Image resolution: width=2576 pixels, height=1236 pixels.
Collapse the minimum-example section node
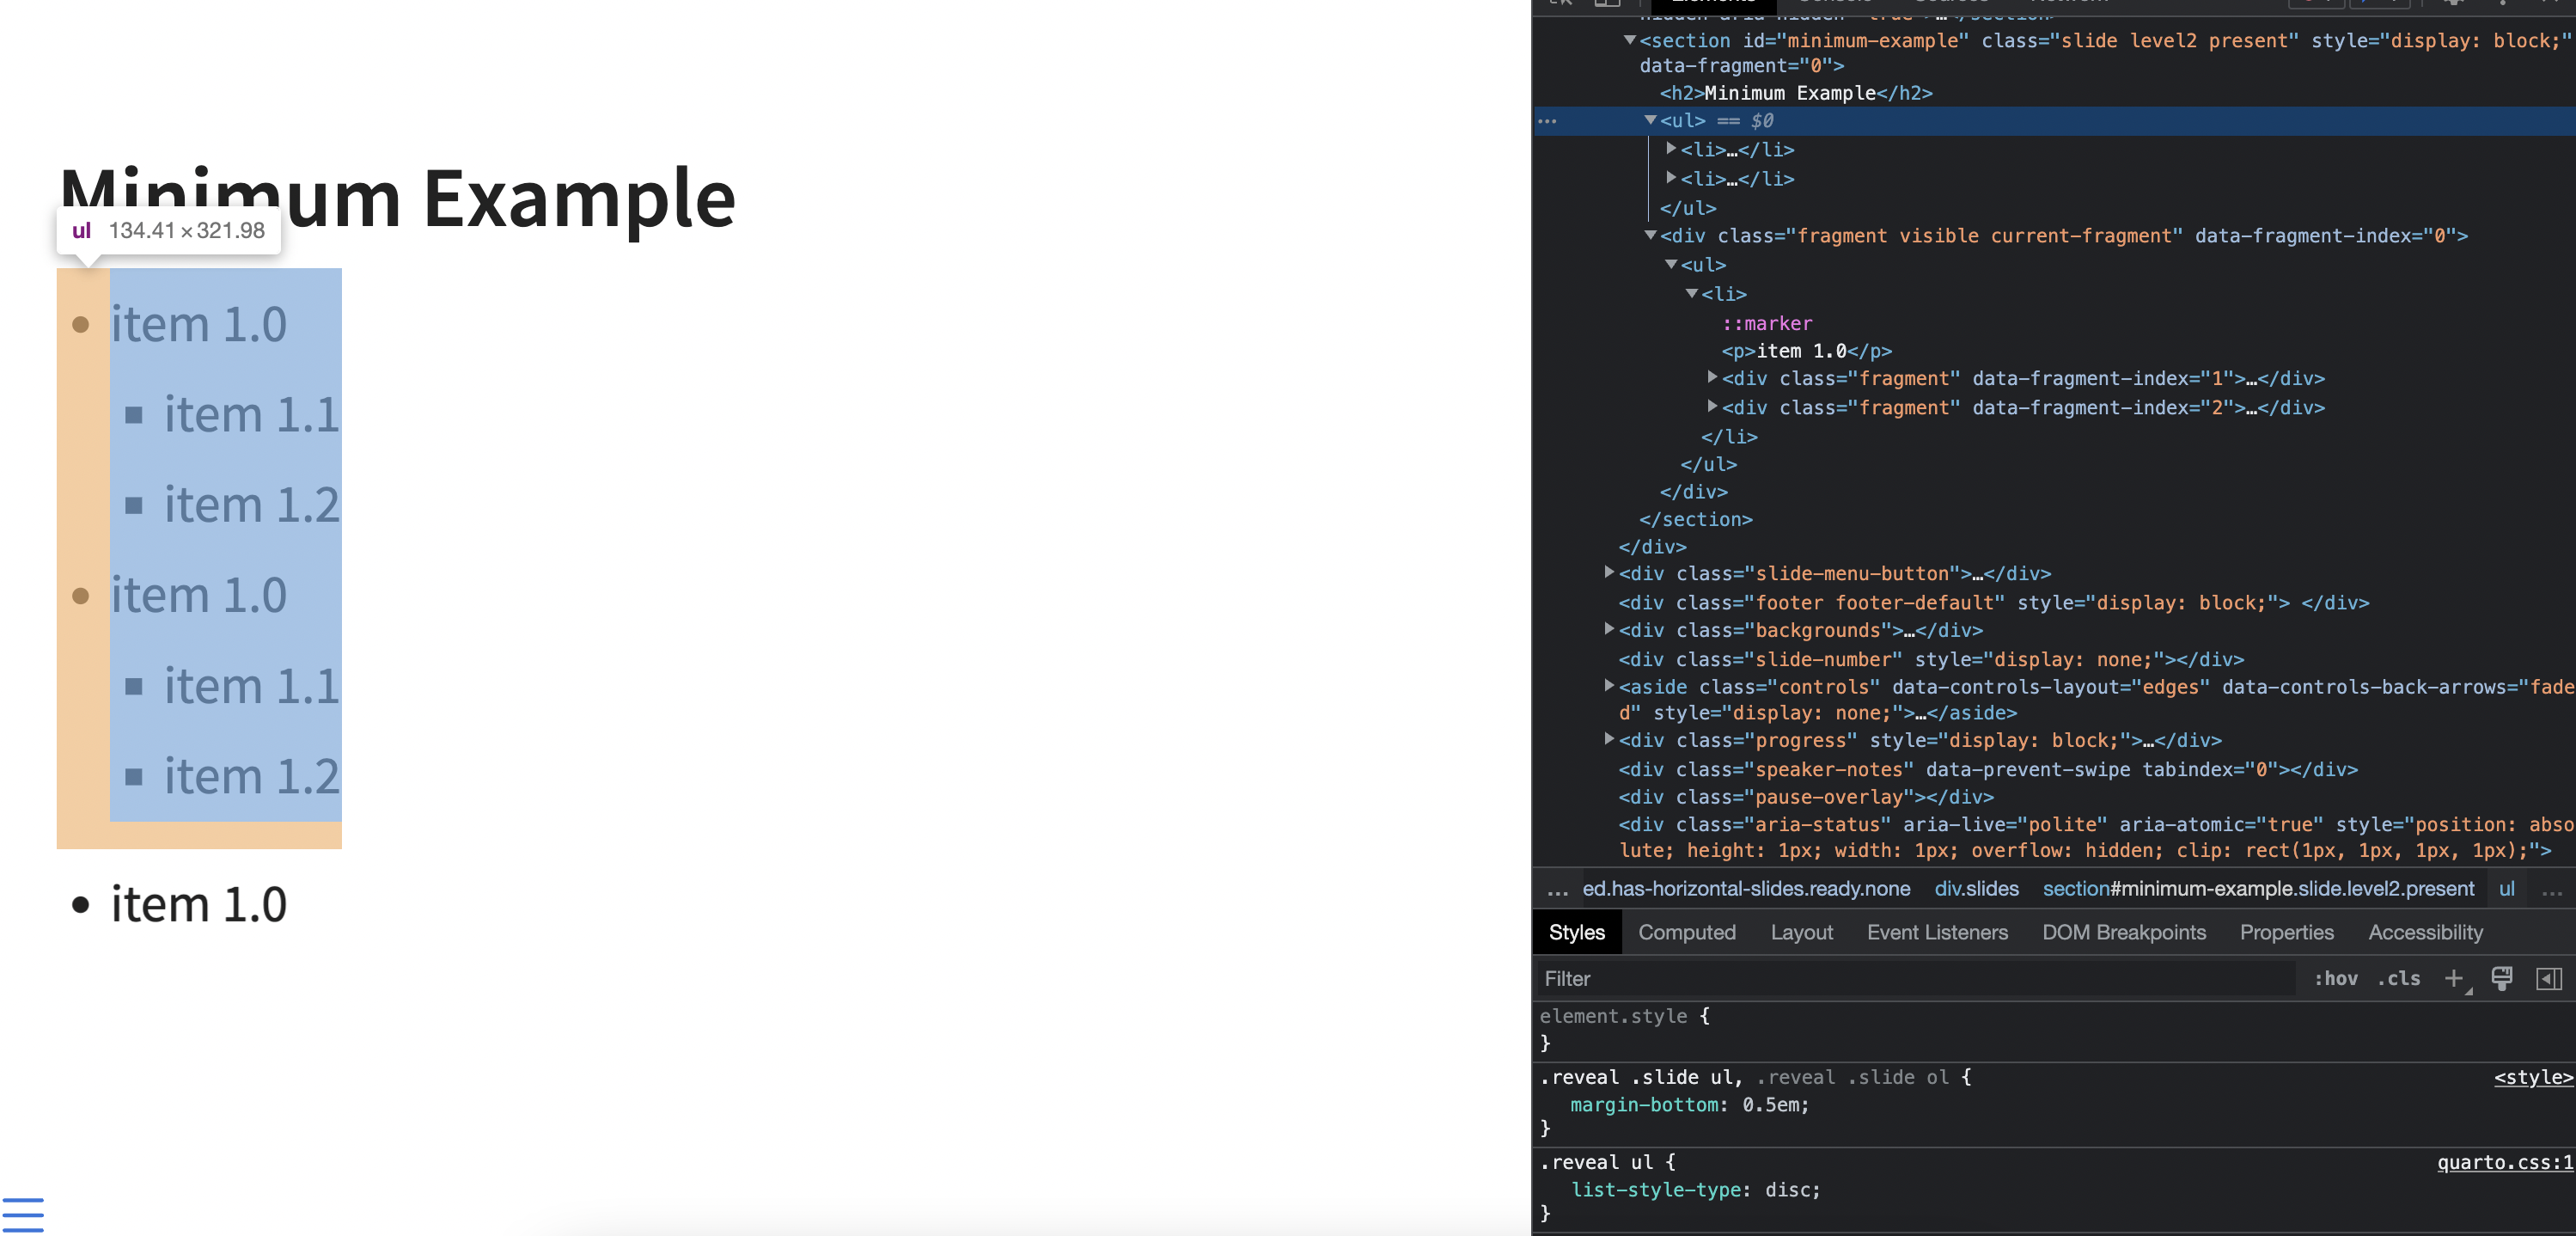click(x=1629, y=40)
